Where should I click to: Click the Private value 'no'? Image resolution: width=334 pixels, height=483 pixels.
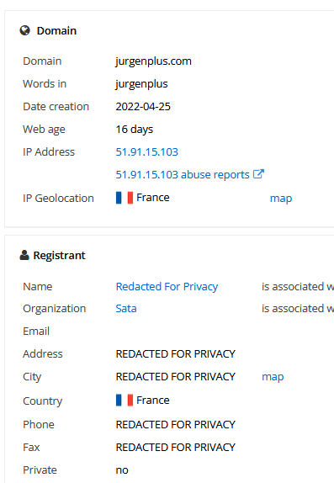tap(122, 470)
